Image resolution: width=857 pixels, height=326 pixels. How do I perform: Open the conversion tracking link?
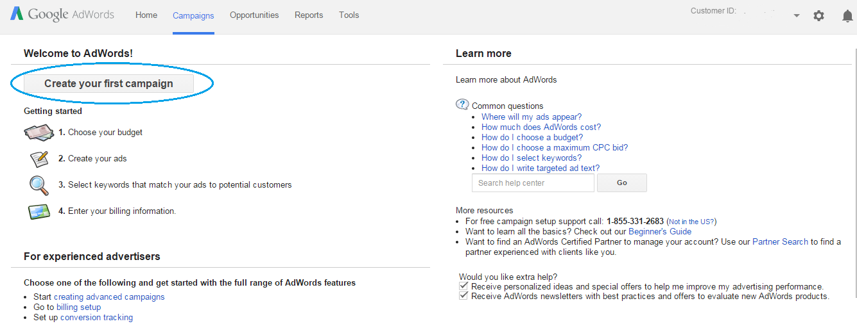(96, 317)
